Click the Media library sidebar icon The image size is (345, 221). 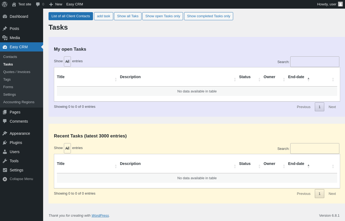(5, 38)
